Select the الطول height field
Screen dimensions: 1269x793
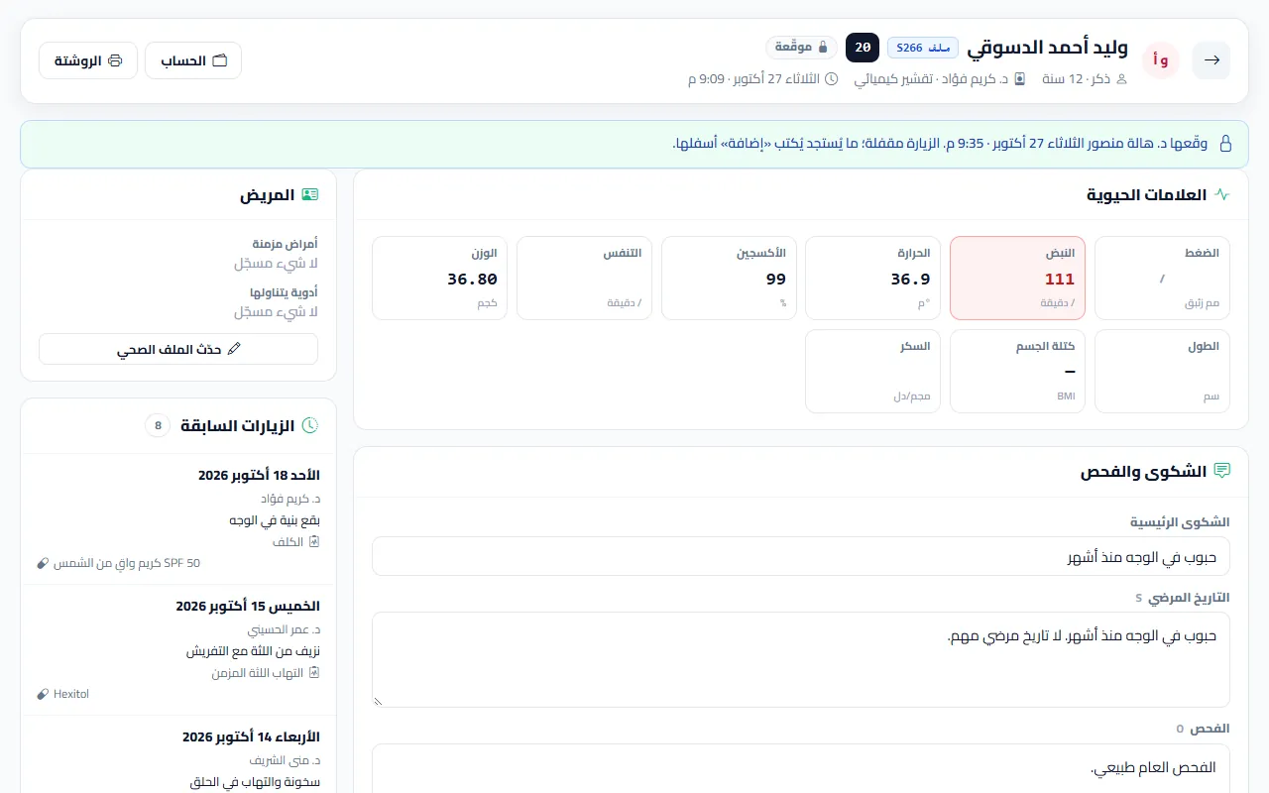[x=1162, y=371]
